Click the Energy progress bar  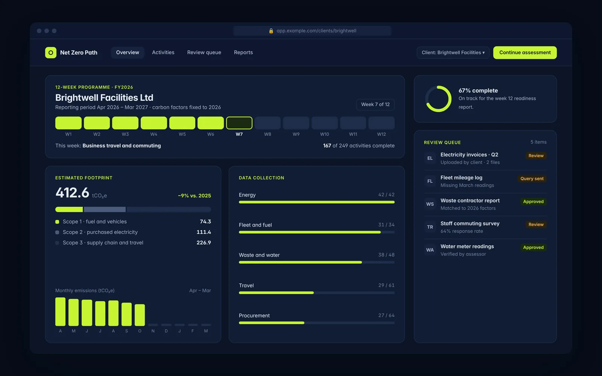pyautogui.click(x=317, y=202)
